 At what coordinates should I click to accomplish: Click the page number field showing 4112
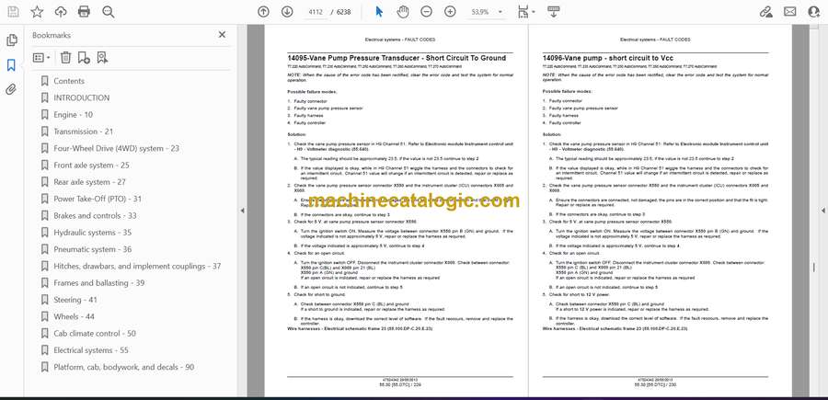pyautogui.click(x=314, y=12)
